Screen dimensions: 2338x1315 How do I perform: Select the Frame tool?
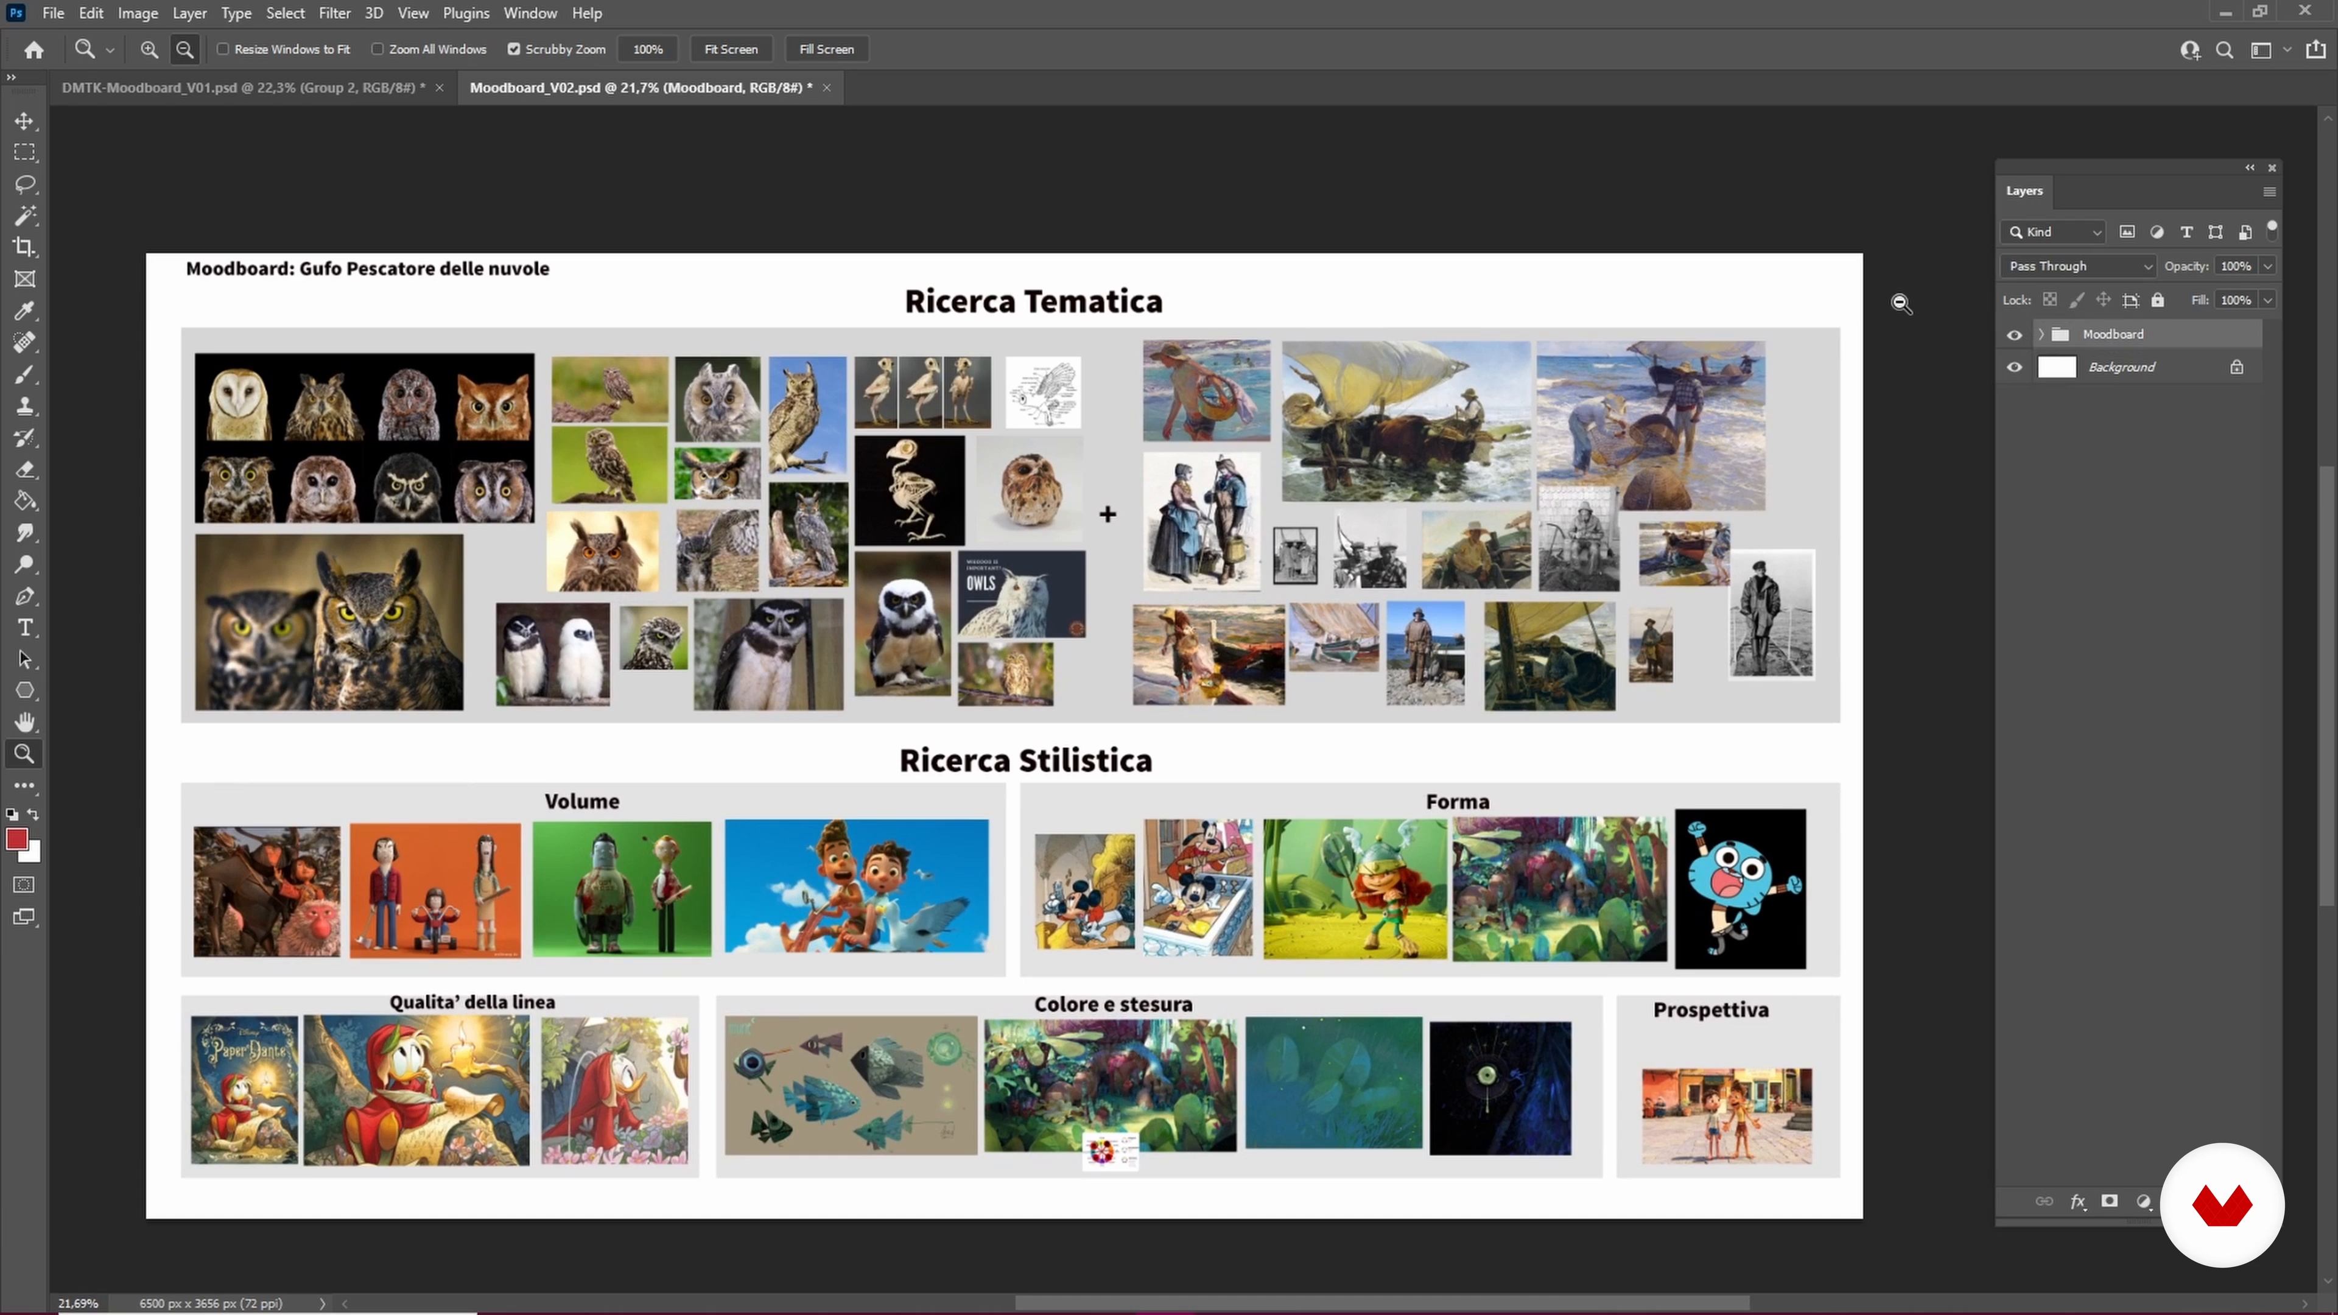pyautogui.click(x=24, y=279)
